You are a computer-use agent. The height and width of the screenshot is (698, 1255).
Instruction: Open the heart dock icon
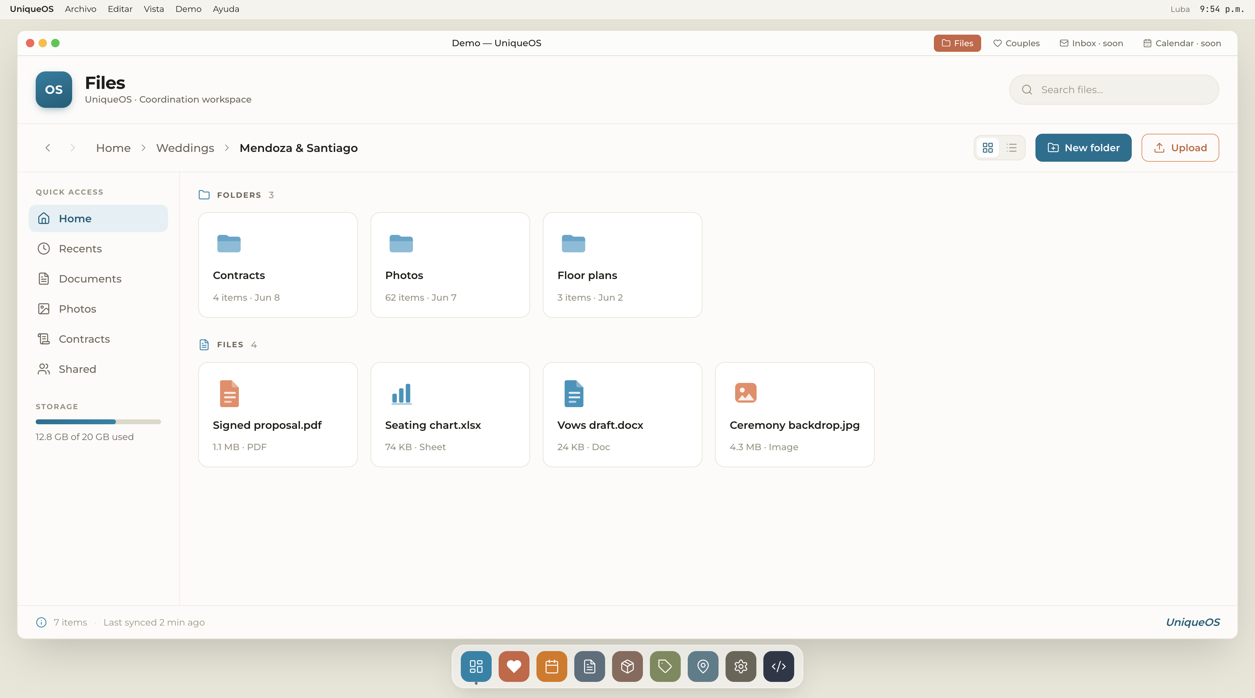pyautogui.click(x=514, y=666)
